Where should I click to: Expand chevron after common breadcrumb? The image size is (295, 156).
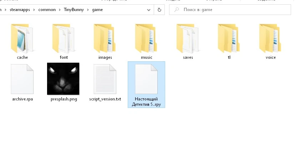coord(60,10)
